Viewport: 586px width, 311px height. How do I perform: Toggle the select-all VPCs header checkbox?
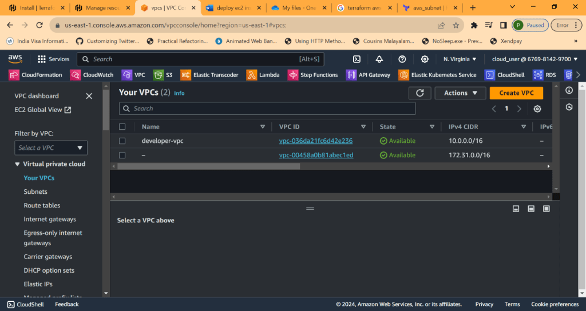(x=122, y=127)
